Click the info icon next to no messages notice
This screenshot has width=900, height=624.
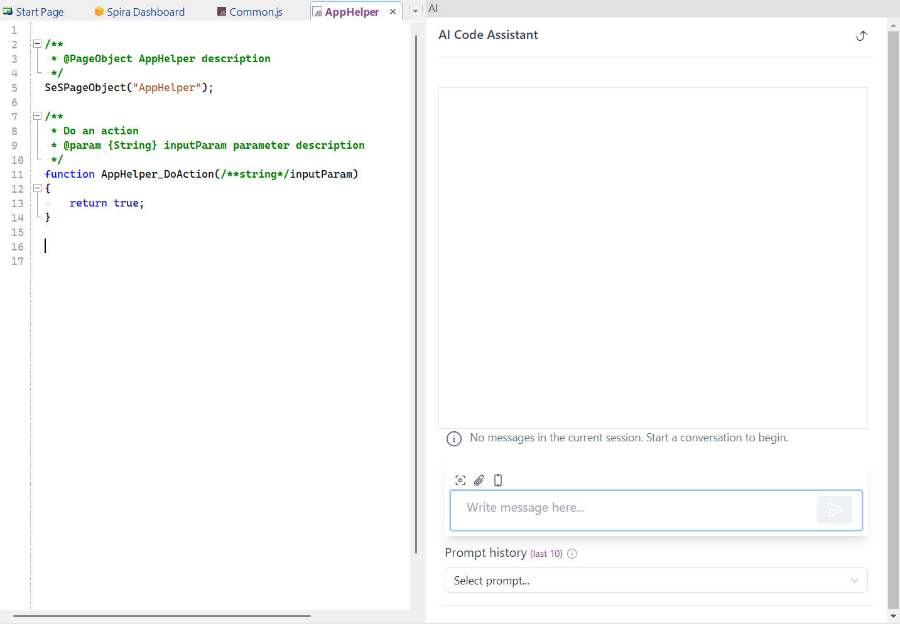click(453, 438)
